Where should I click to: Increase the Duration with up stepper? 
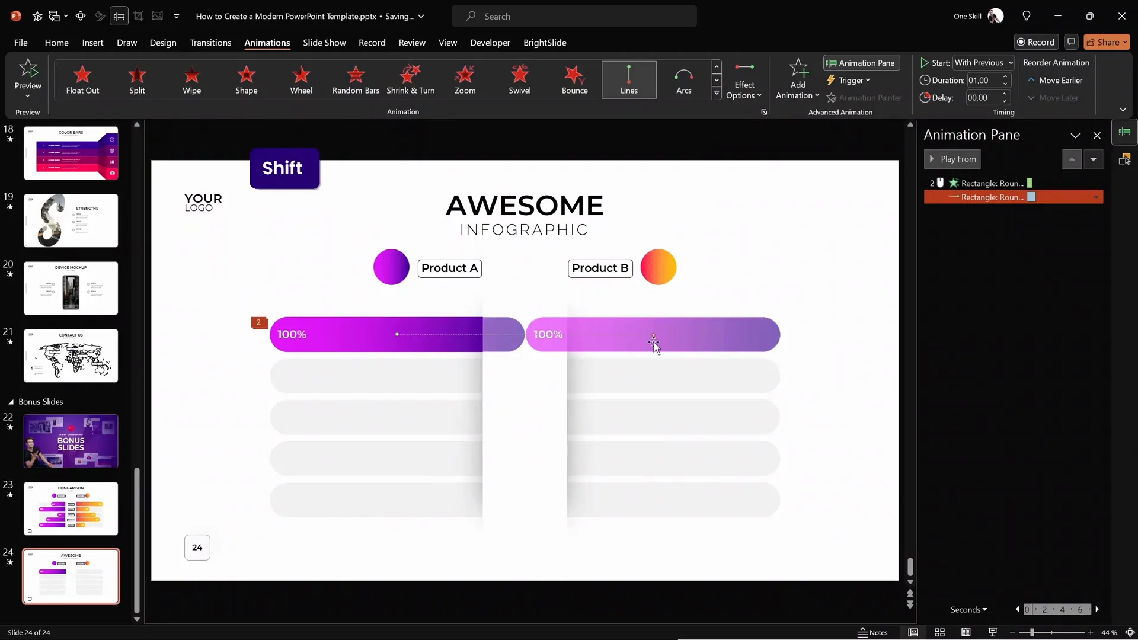coord(1005,76)
